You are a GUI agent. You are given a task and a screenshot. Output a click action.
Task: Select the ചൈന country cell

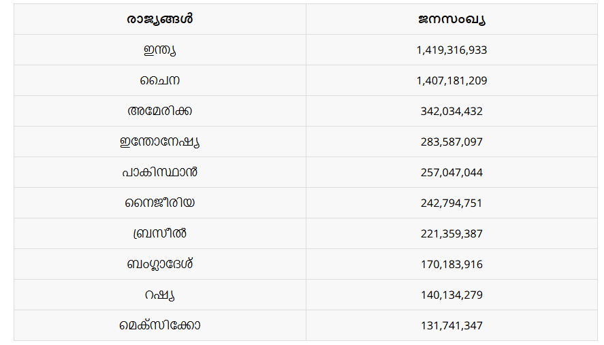pyautogui.click(x=160, y=80)
